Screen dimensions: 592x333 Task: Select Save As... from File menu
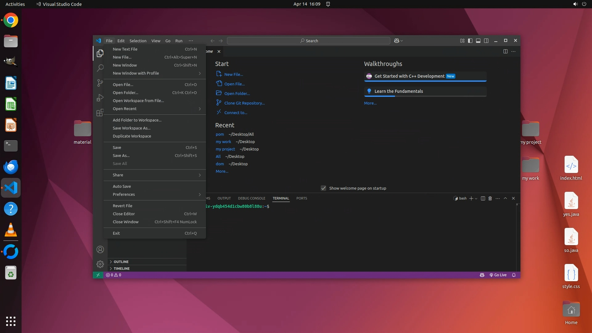(121, 155)
